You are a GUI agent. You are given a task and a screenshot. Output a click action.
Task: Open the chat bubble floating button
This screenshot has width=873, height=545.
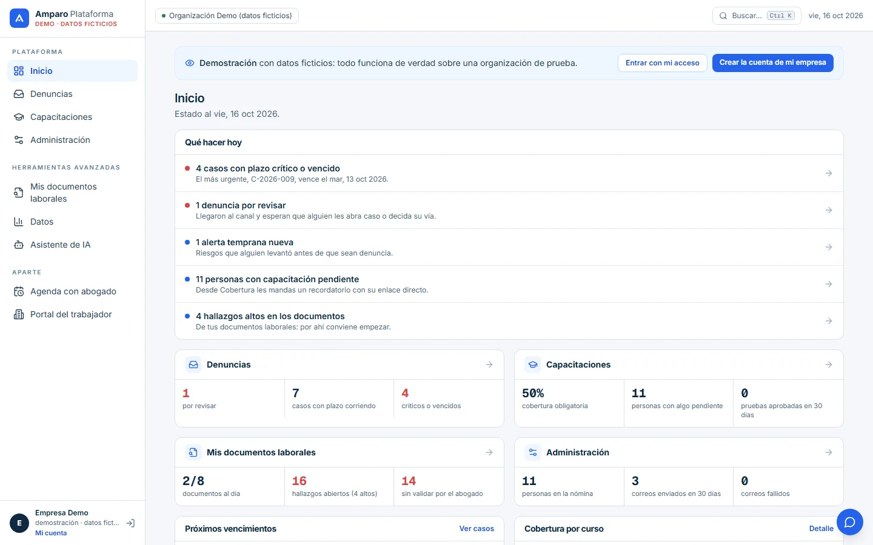pos(850,522)
